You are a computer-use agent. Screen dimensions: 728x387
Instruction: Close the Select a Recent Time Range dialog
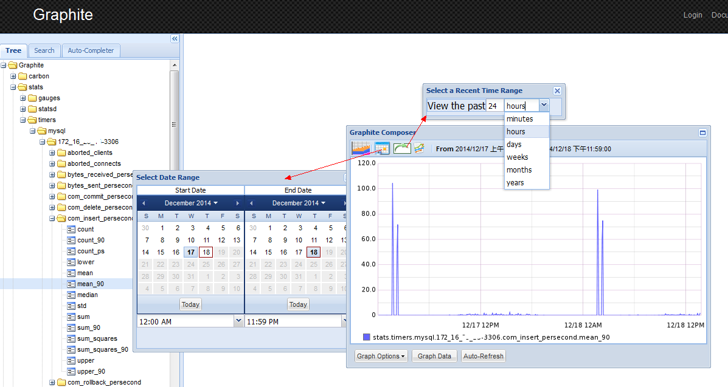558,91
